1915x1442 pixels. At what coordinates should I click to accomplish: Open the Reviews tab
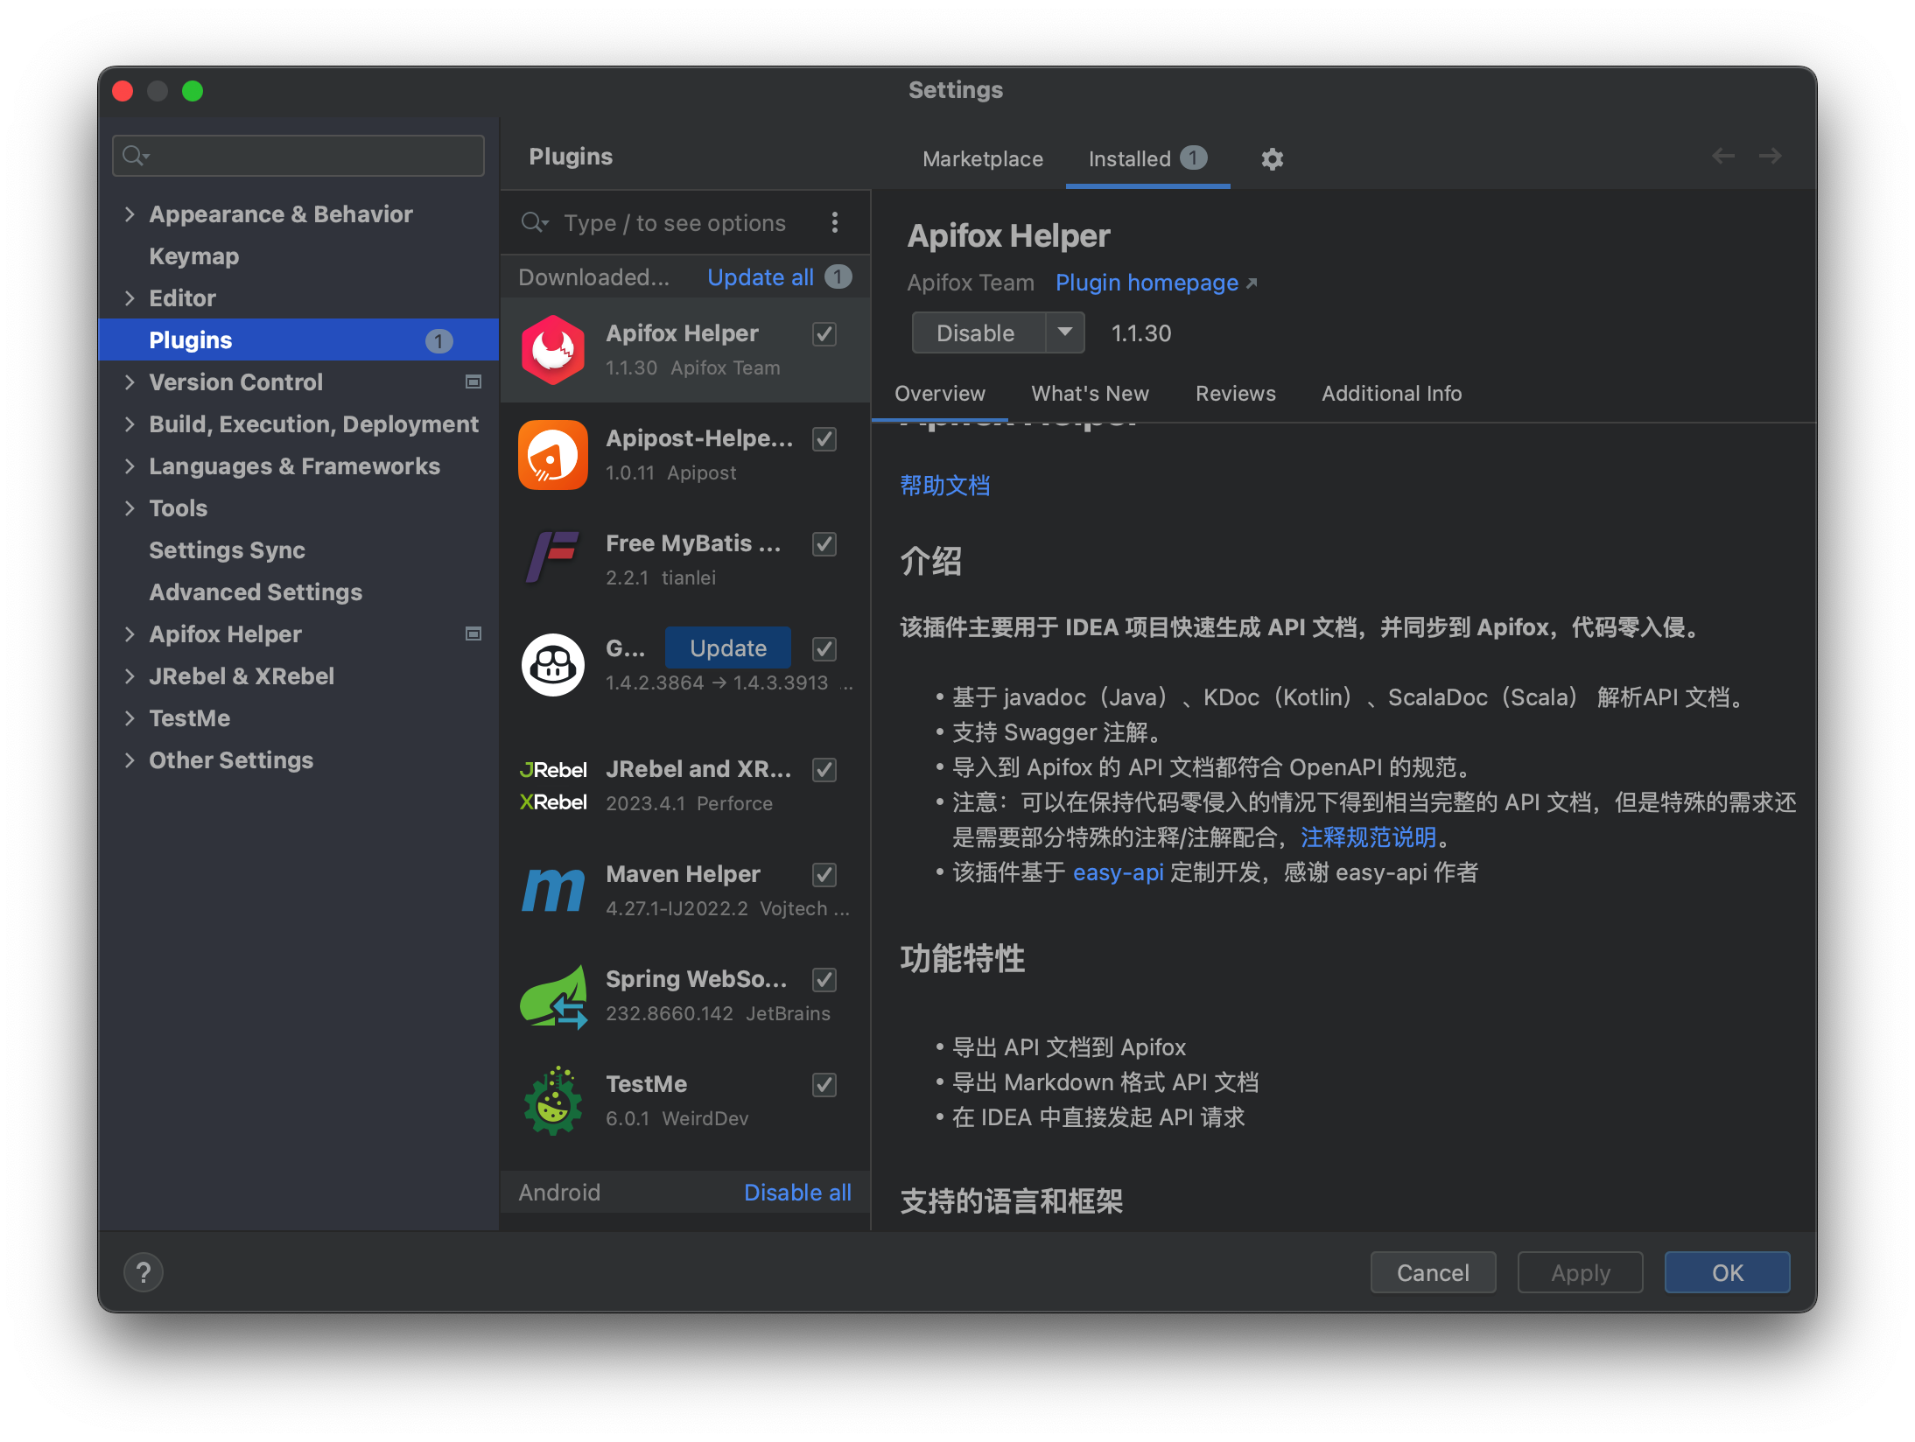[x=1236, y=394]
